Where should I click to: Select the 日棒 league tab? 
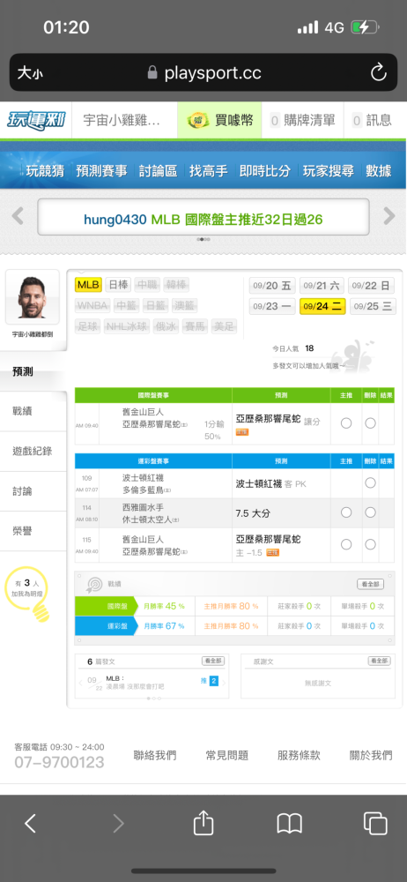(118, 285)
